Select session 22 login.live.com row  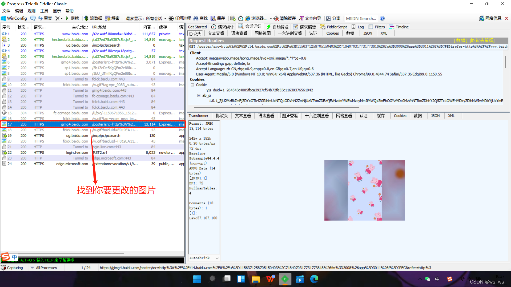[92, 153]
